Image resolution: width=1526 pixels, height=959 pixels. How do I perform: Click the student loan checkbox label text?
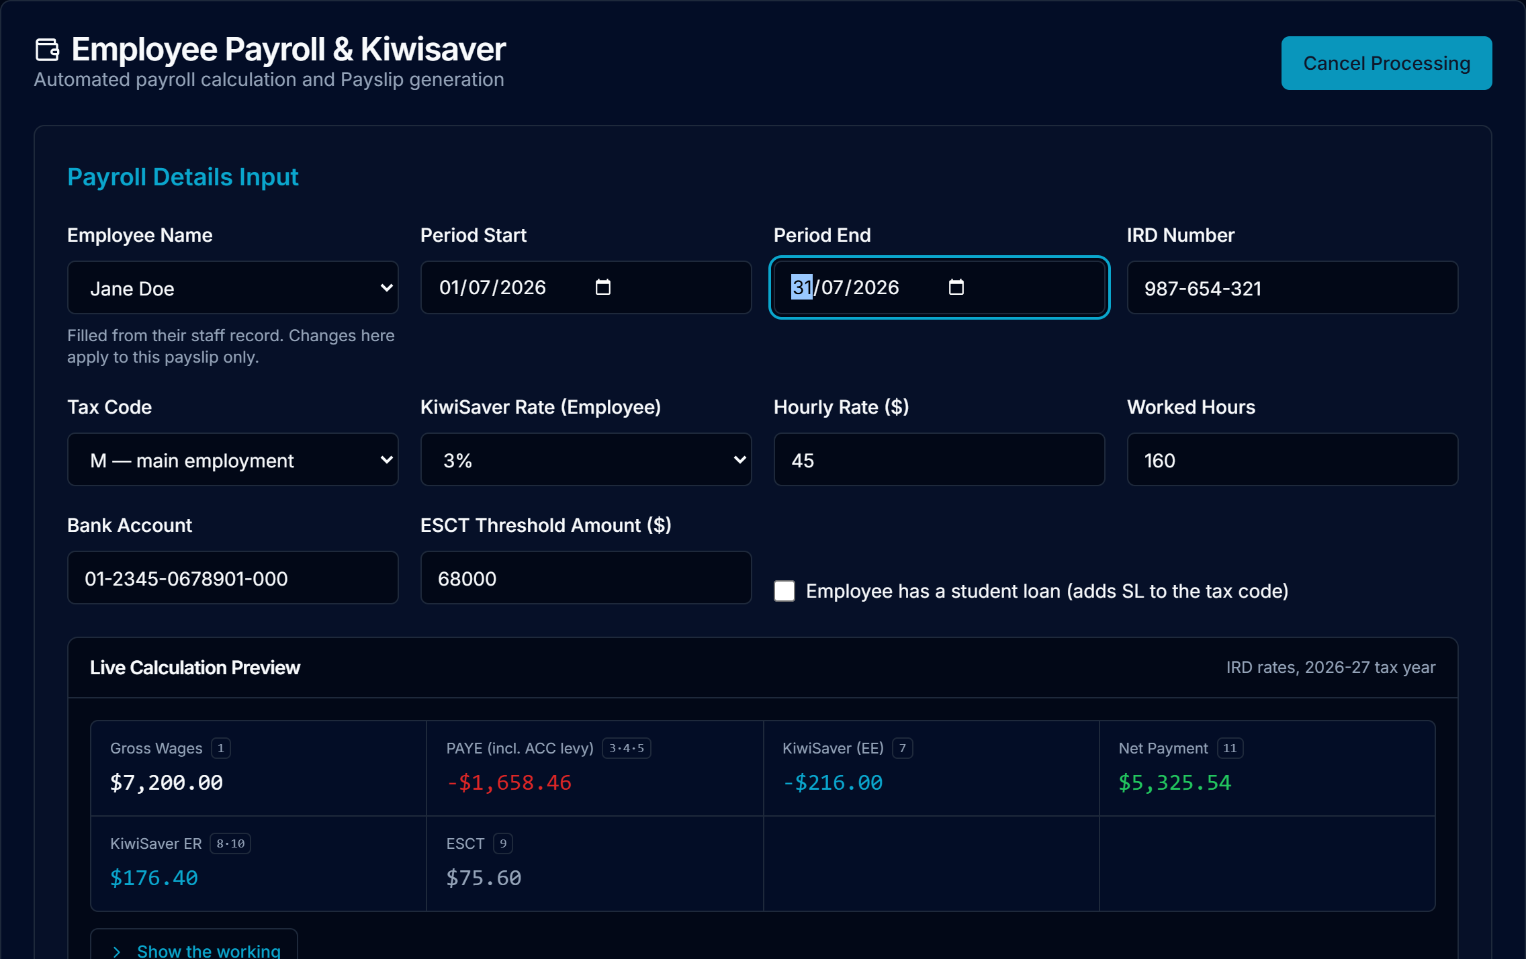pyautogui.click(x=1047, y=591)
